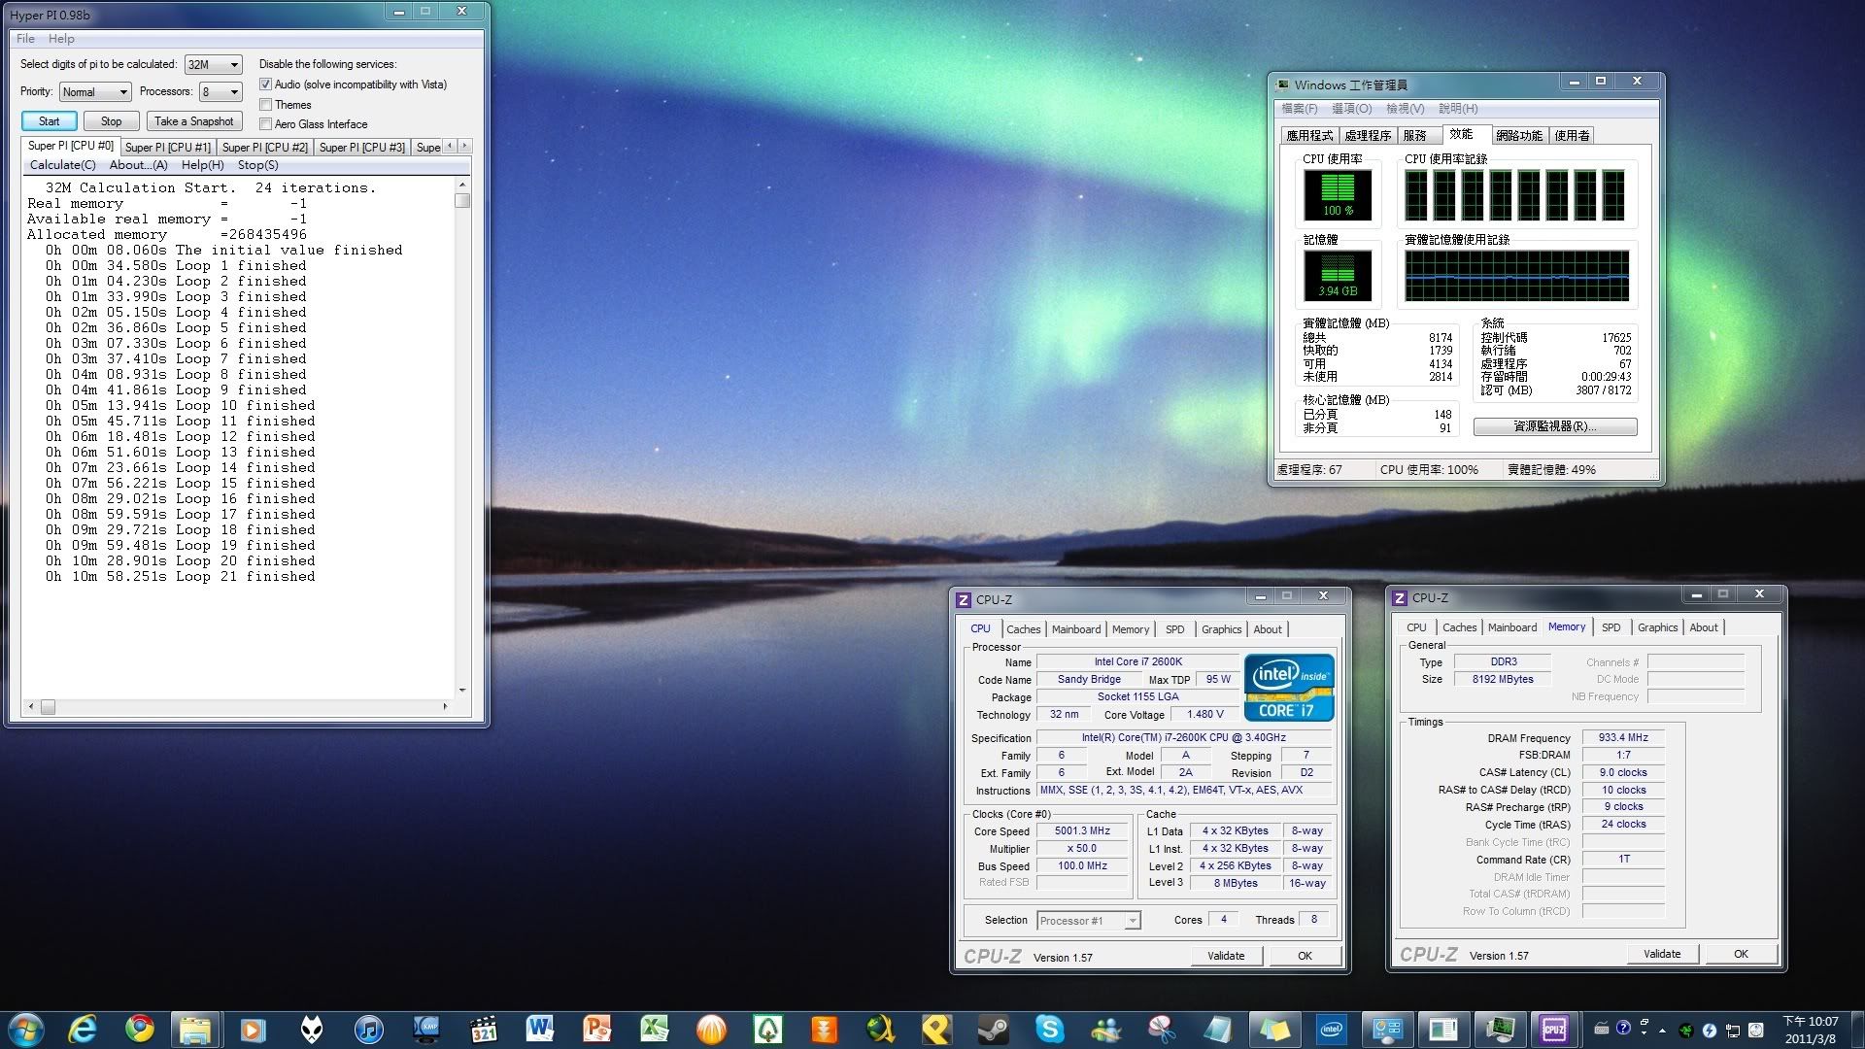This screenshot has width=1865, height=1049.
Task: Show previous Super PI tabs arrow
Action: 449,146
